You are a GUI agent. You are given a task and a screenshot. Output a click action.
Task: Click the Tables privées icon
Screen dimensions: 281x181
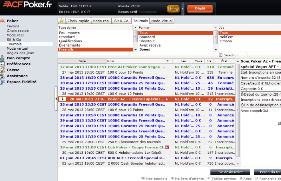pos(209,178)
